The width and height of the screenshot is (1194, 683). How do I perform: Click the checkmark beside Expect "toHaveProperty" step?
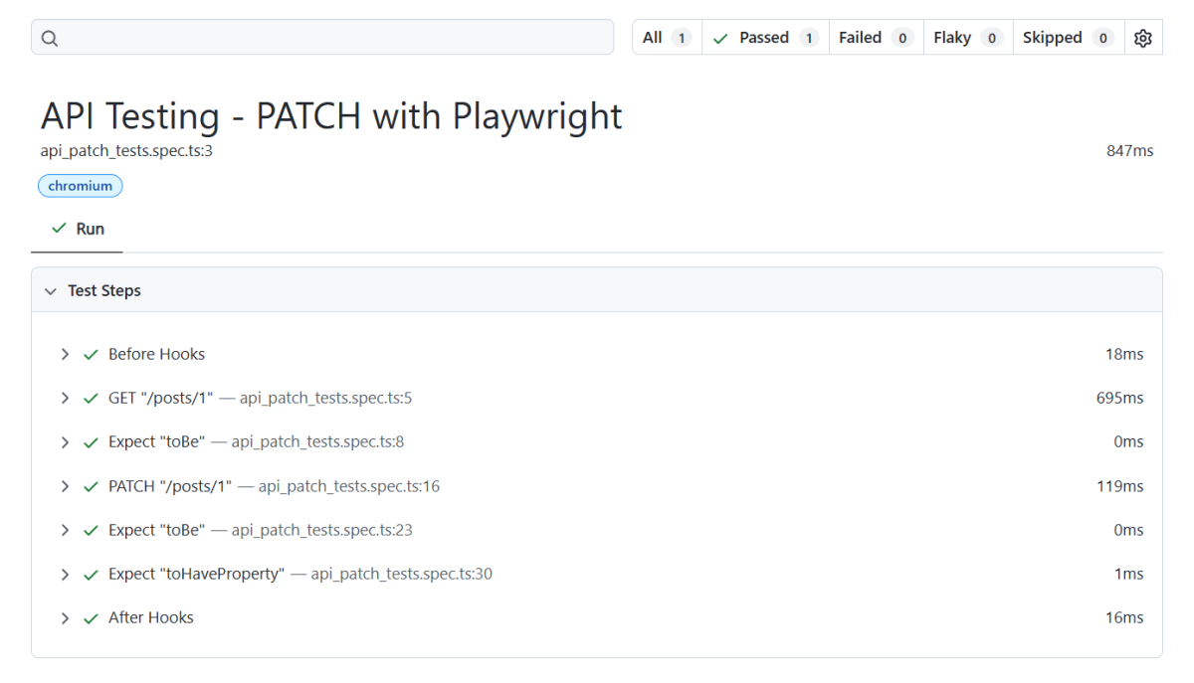coord(91,574)
